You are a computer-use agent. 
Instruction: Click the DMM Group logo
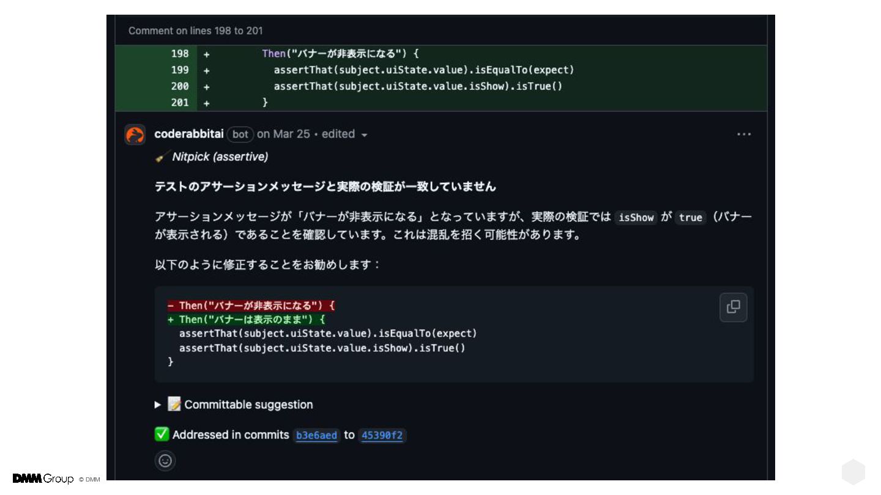pos(43,479)
